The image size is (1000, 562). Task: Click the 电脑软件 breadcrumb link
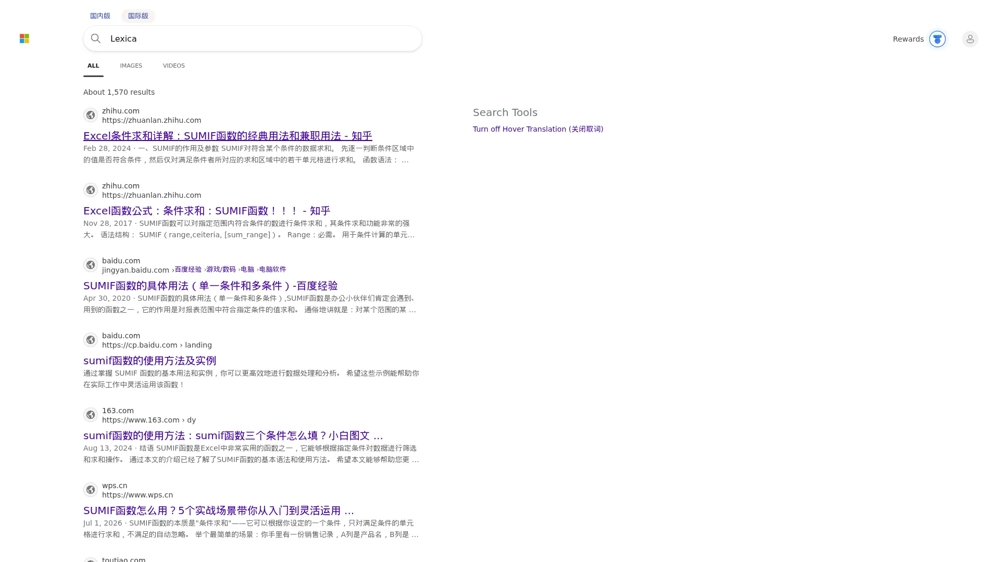point(272,270)
